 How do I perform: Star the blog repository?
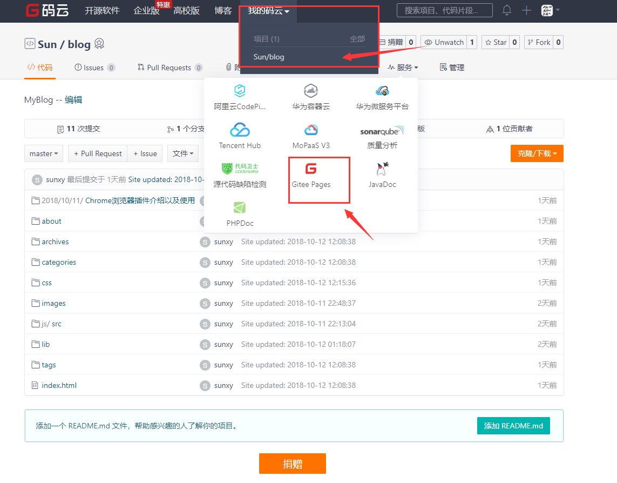pyautogui.click(x=496, y=42)
